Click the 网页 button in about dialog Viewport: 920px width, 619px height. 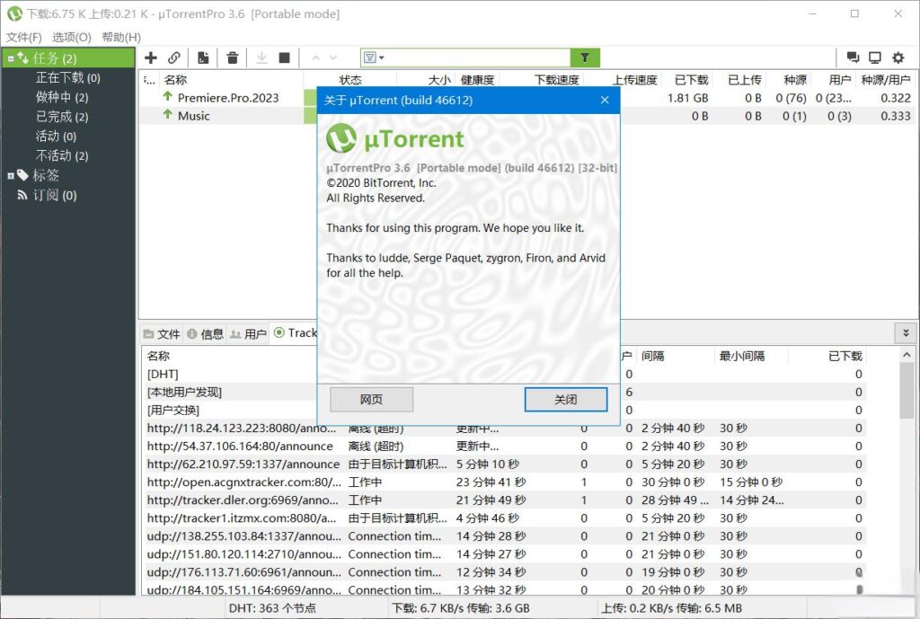371,399
